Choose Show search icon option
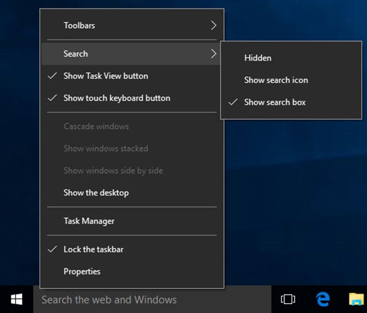367x313 pixels. [276, 80]
